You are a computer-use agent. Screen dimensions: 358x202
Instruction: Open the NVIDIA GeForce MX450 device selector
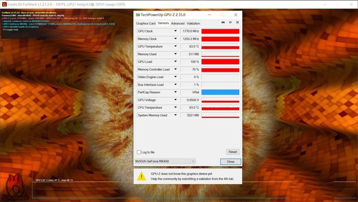pos(165,161)
